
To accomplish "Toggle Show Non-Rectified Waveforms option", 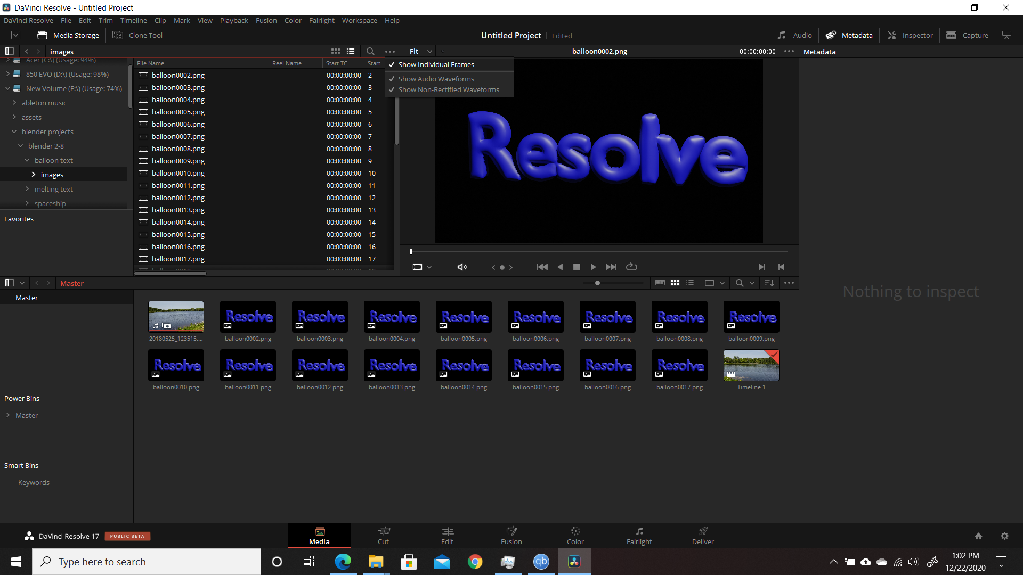I will [x=449, y=89].
